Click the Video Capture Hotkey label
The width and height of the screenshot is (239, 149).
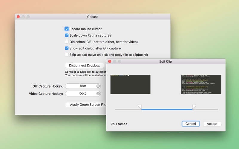[46, 94]
